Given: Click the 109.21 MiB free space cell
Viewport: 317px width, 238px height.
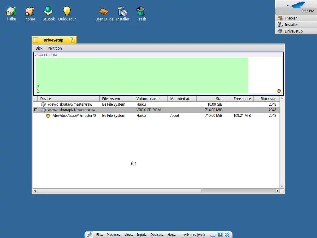Looking at the screenshot, I should 242,116.
